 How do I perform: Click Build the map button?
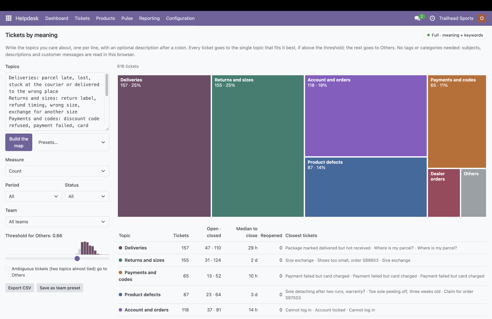pos(19,142)
